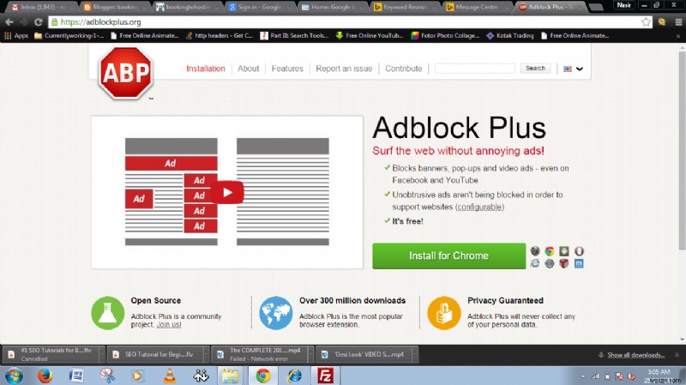Click the extension icon next to the star

tap(662, 22)
